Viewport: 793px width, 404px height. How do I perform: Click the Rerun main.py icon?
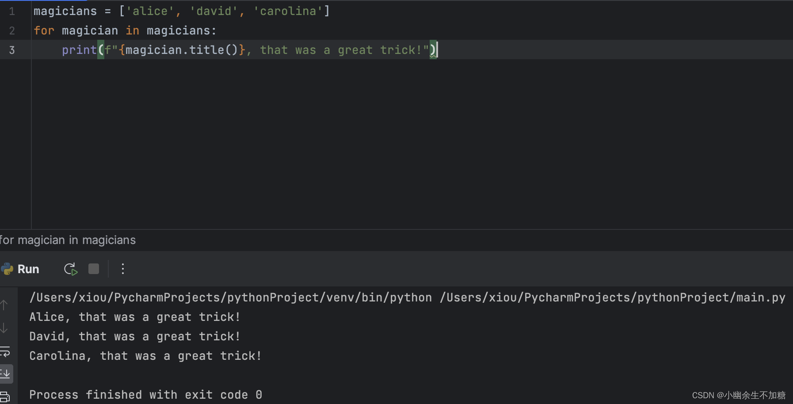pyautogui.click(x=71, y=269)
